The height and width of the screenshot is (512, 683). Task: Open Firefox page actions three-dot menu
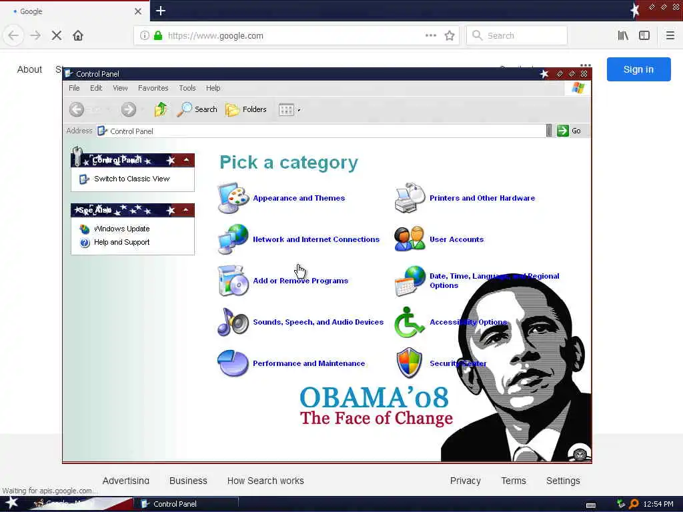(431, 35)
